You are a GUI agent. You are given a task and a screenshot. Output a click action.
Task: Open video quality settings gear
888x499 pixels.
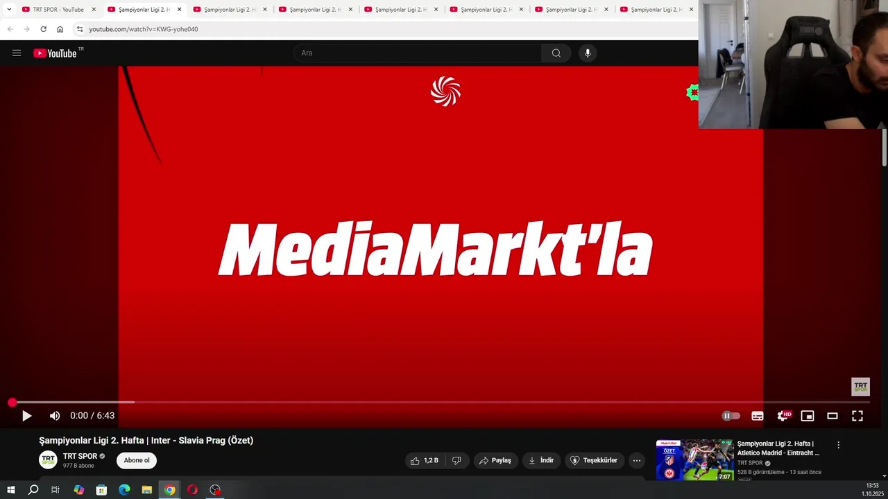pos(783,416)
